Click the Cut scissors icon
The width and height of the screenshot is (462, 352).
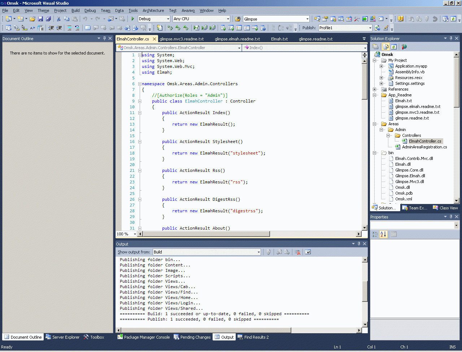[x=58, y=19]
